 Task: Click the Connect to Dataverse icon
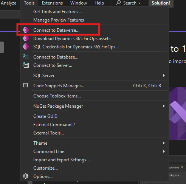click(26, 30)
